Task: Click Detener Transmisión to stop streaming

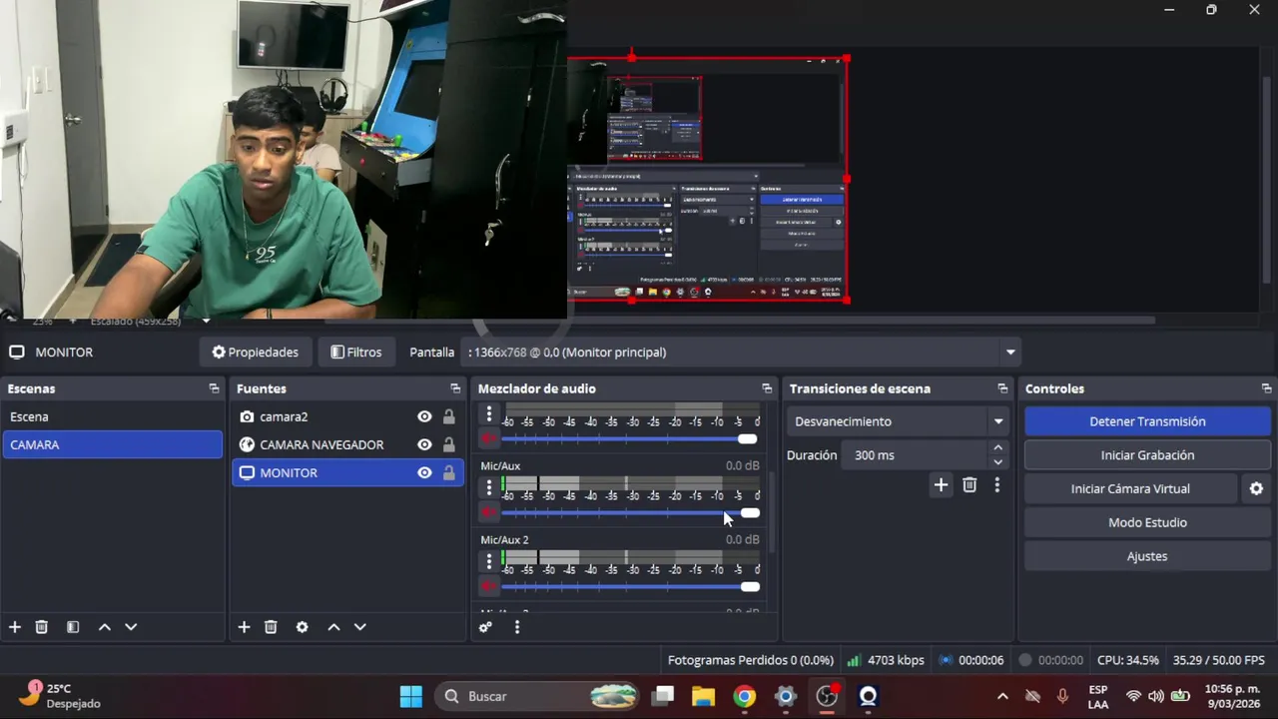Action: pos(1147,421)
